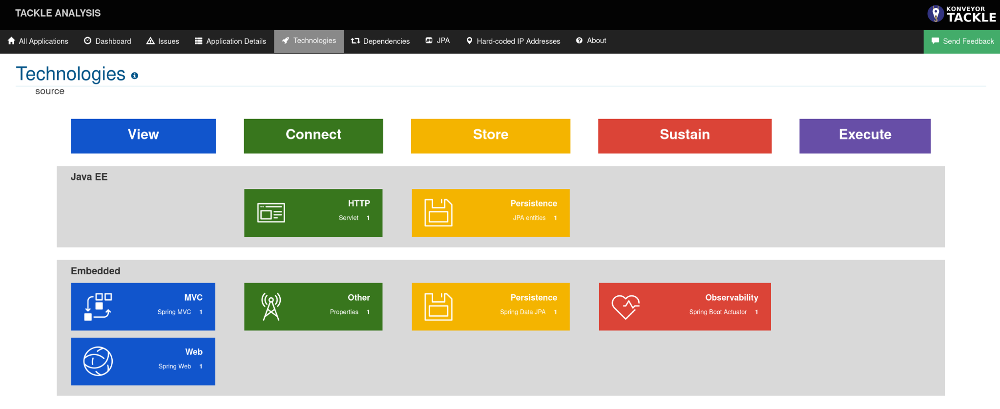Open the Issues tab
This screenshot has width=1000, height=409.
click(x=163, y=41)
